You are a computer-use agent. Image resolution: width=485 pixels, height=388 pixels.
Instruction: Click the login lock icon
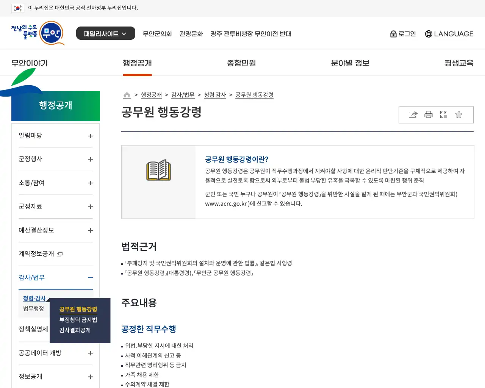(x=393, y=34)
